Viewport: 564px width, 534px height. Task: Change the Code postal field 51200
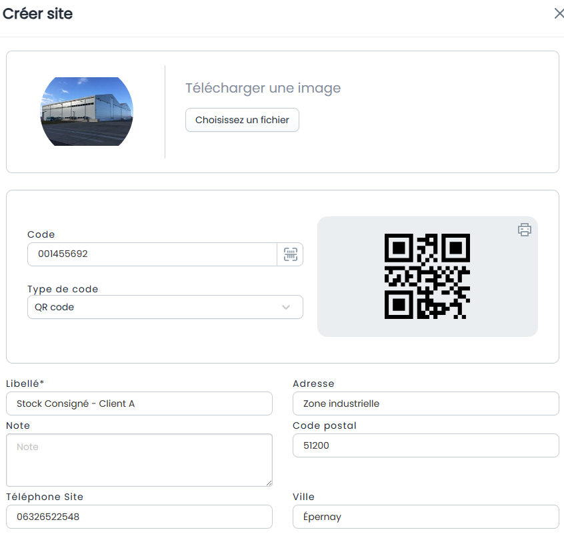click(x=426, y=445)
